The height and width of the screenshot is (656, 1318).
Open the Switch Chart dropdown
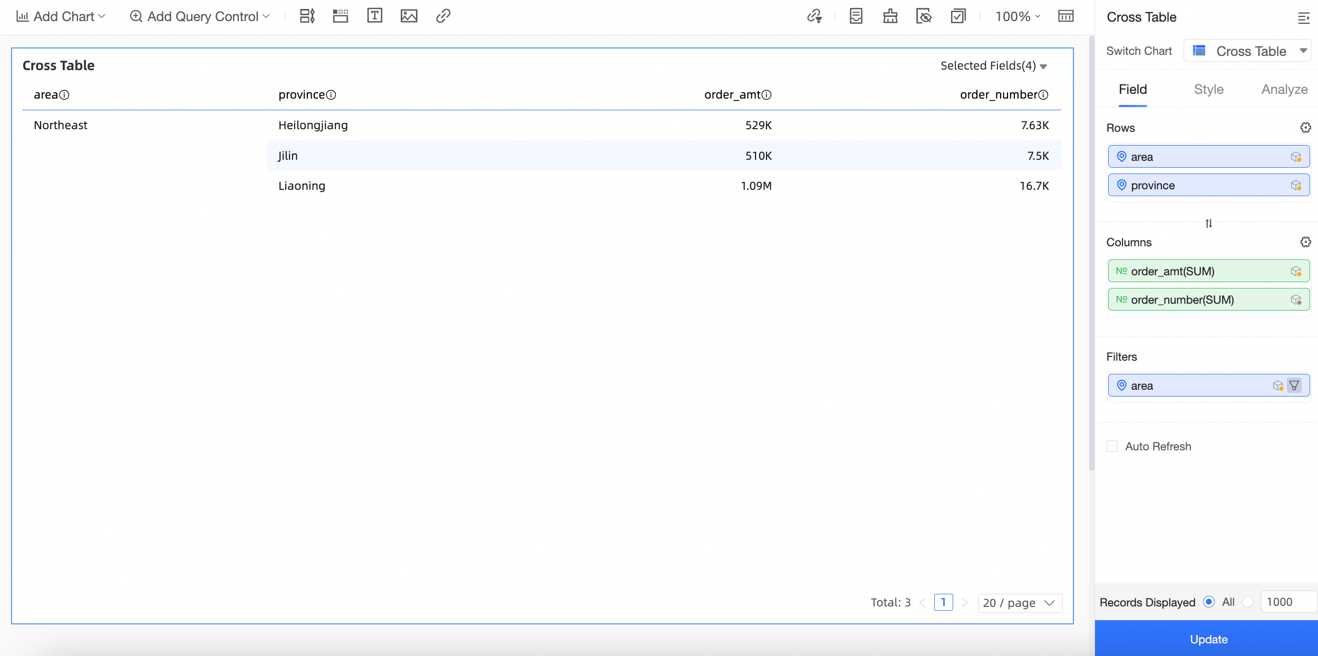coord(1247,51)
